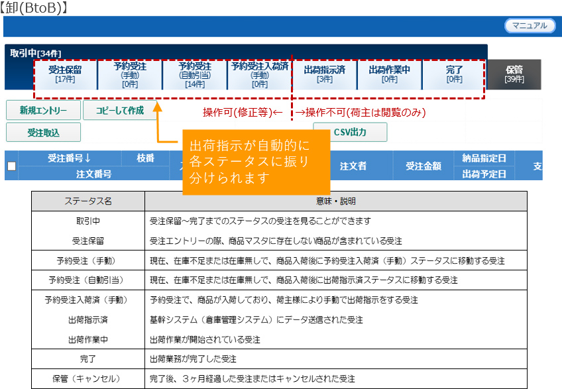The width and height of the screenshot is (562, 389).
Task: Show the 予約受注入荷済(手動) tab
Action: [260, 74]
